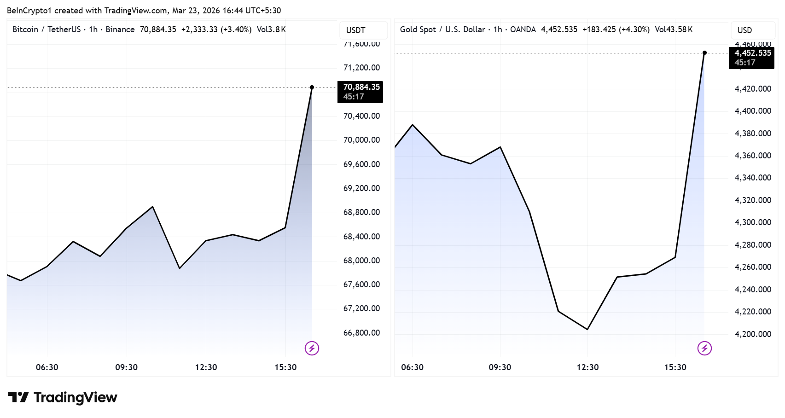The image size is (785, 418).
Task: Click the 4,300.000 level on Gold price scale
Action: click(x=753, y=222)
